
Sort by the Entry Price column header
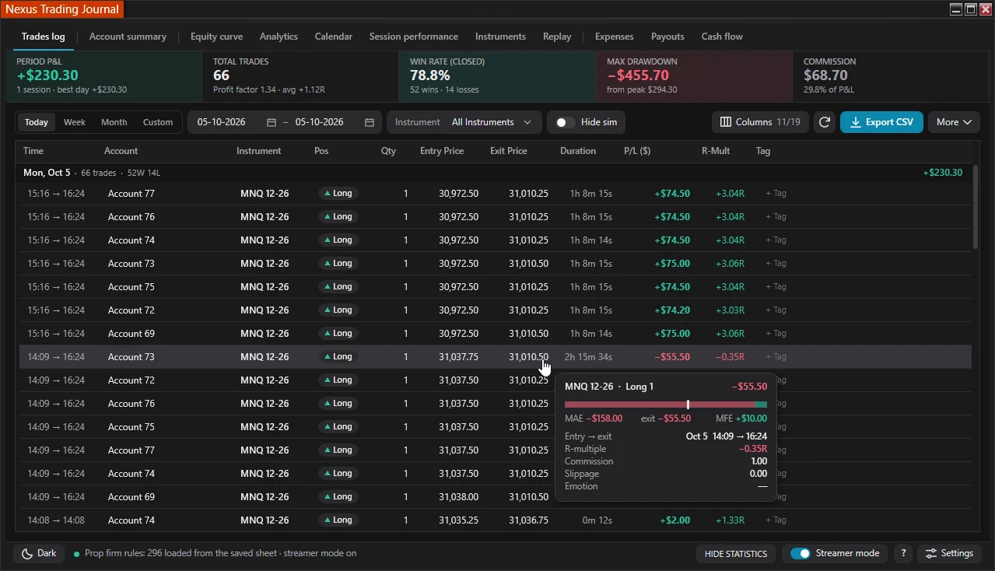[x=442, y=151]
